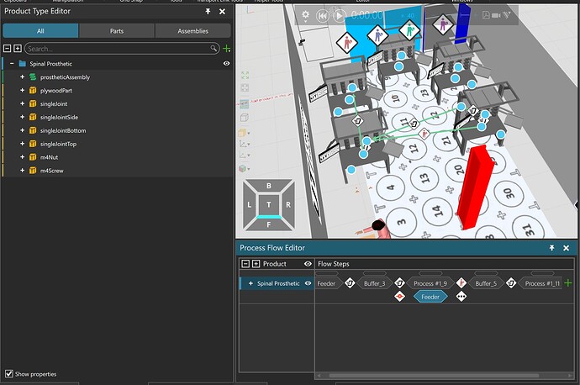Screen dimensions: 580x385
Task: Click transport diamond between Feeder and Buffer_3
Action: [x=350, y=283]
